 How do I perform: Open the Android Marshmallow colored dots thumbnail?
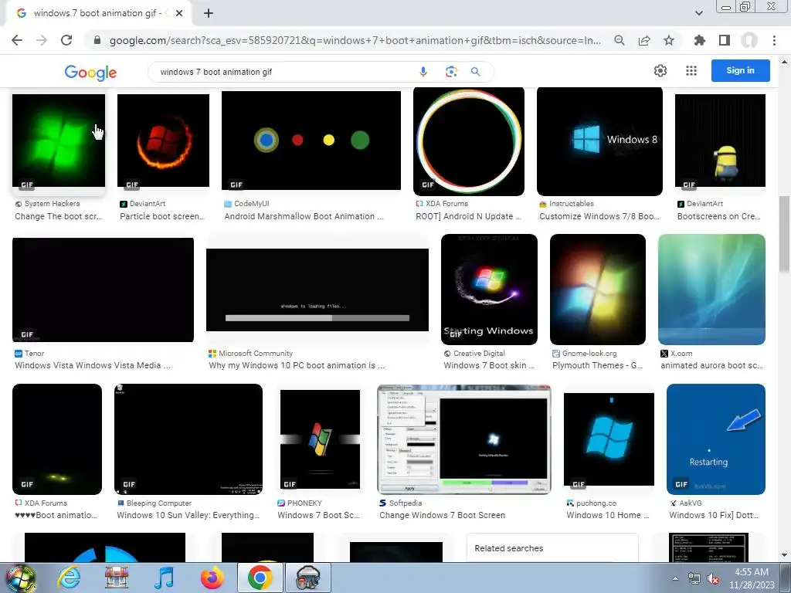(311, 141)
